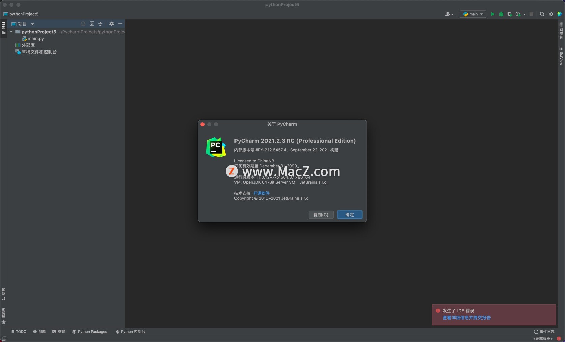Open 数据库 database sidebar tab
This screenshot has height=342, width=565.
coord(561,31)
